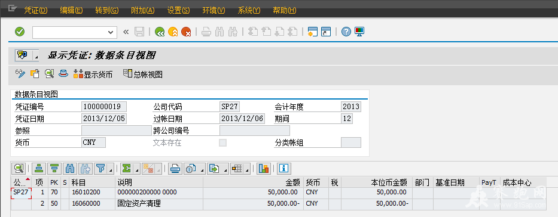Expand the grid Export dropdown
Viewport: 558px width, 217px height.
pos(225,169)
